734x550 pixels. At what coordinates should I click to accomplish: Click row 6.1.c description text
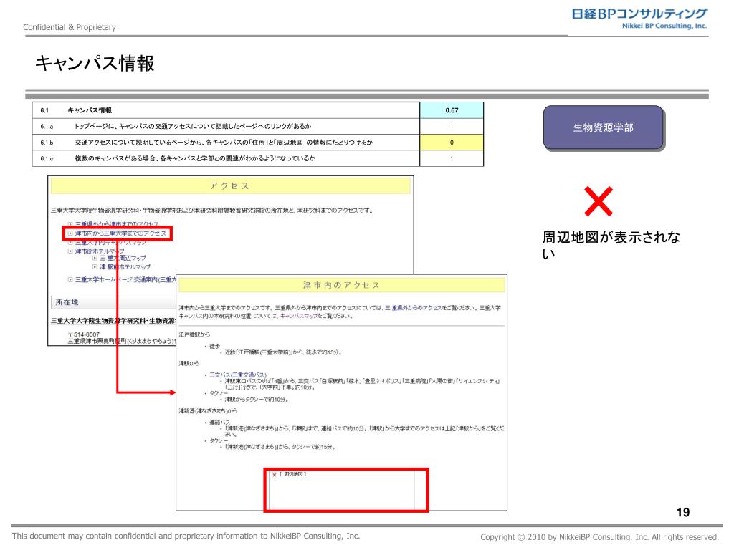click(195, 158)
